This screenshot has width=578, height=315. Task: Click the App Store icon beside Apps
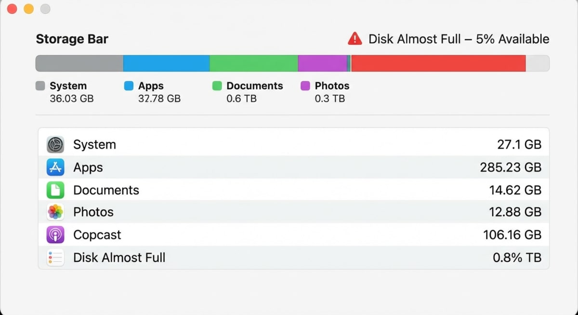tap(55, 167)
